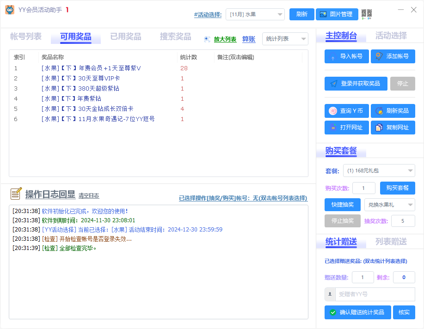Click the 复制网址 button
This screenshot has width=424, height=329.
(x=393, y=128)
